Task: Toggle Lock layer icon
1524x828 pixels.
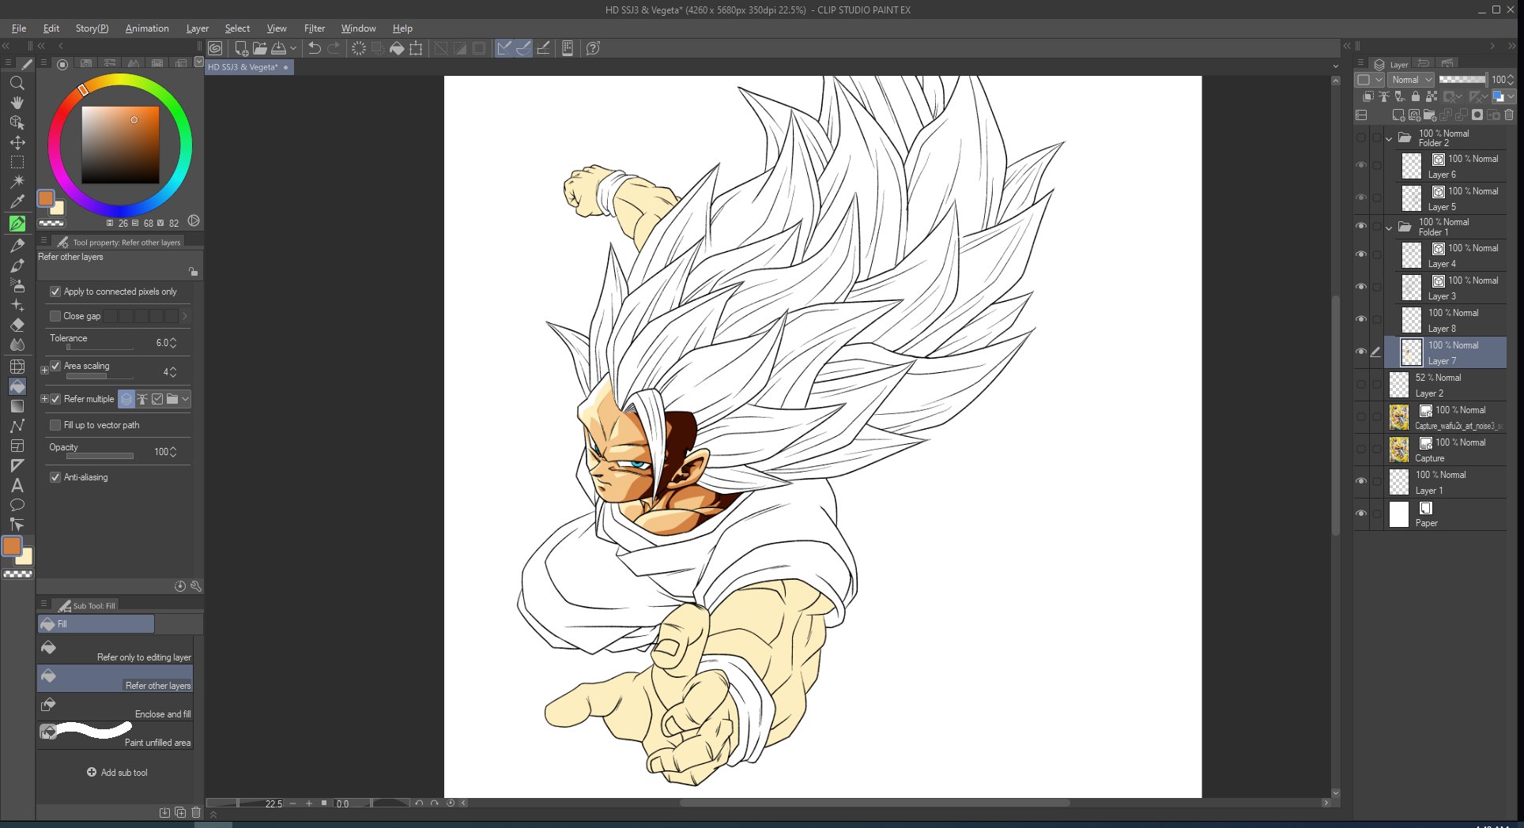Action: (1416, 96)
